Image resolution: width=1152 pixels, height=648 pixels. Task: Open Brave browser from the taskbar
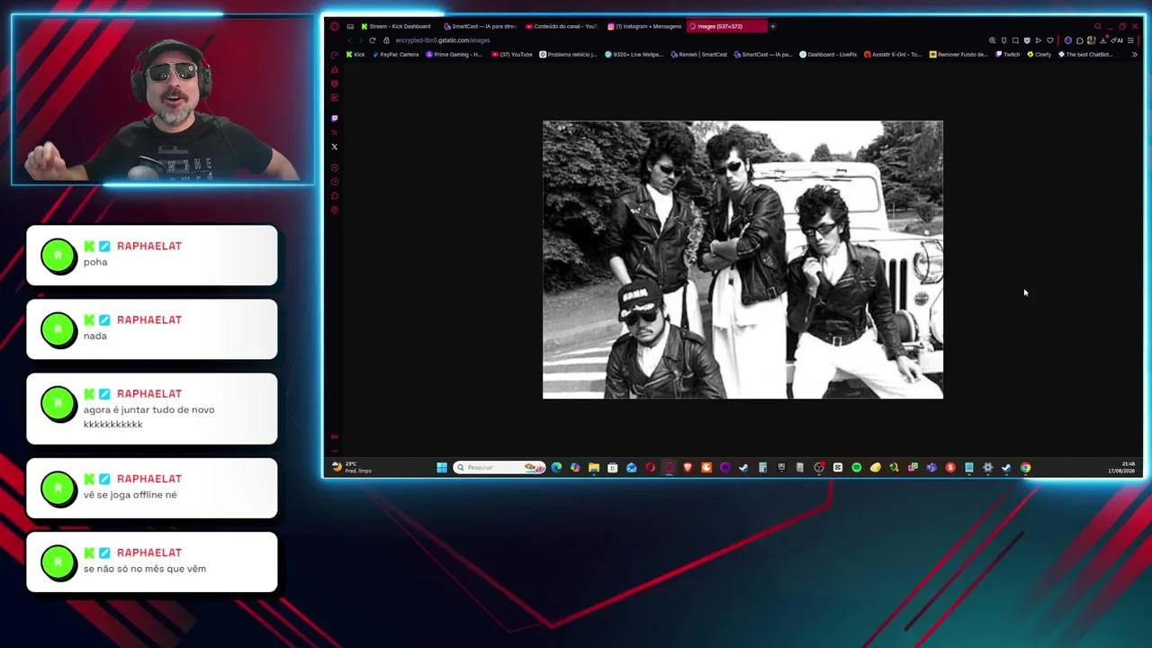point(688,468)
